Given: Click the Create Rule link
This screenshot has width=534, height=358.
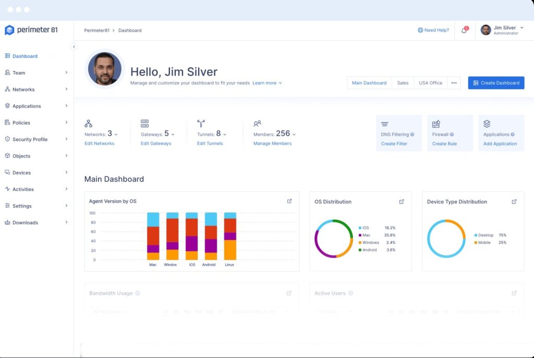Looking at the screenshot, I should [444, 144].
